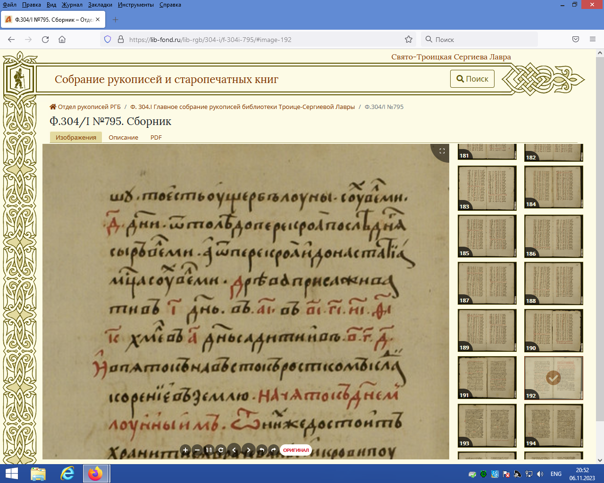Bookmark this page with the star icon

tap(409, 40)
